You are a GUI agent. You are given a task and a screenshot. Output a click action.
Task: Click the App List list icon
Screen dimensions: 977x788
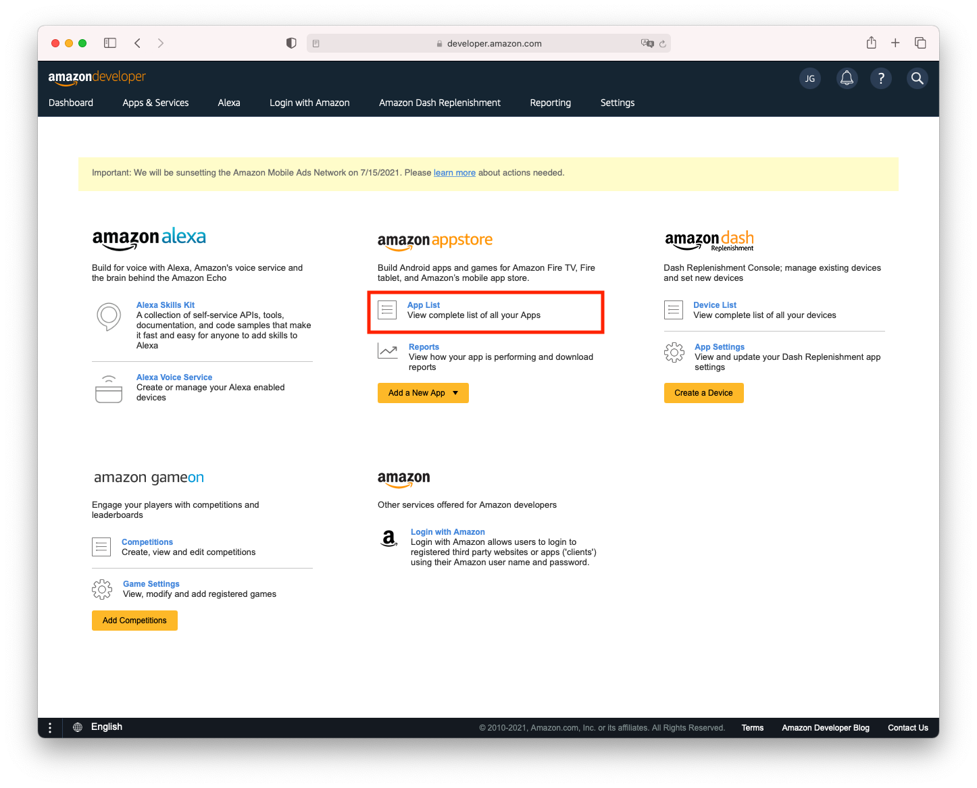click(387, 310)
